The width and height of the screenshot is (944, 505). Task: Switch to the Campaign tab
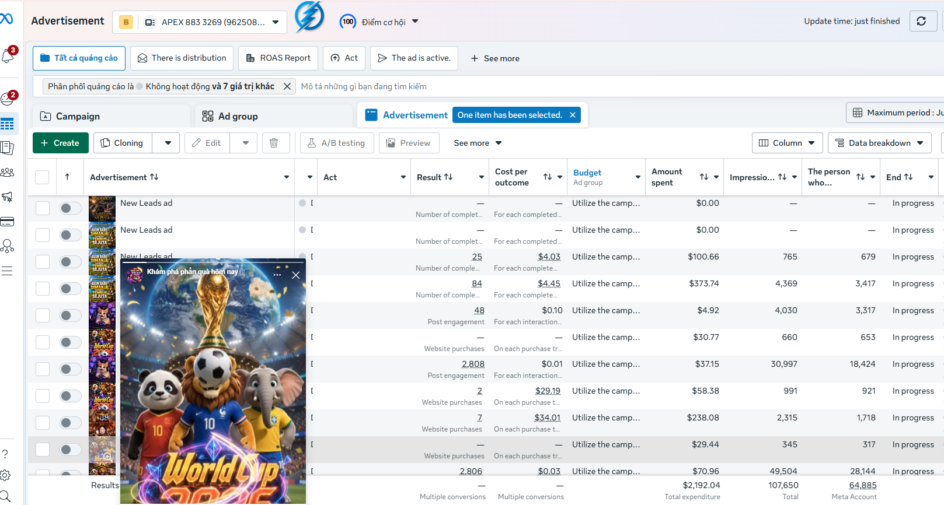point(112,116)
